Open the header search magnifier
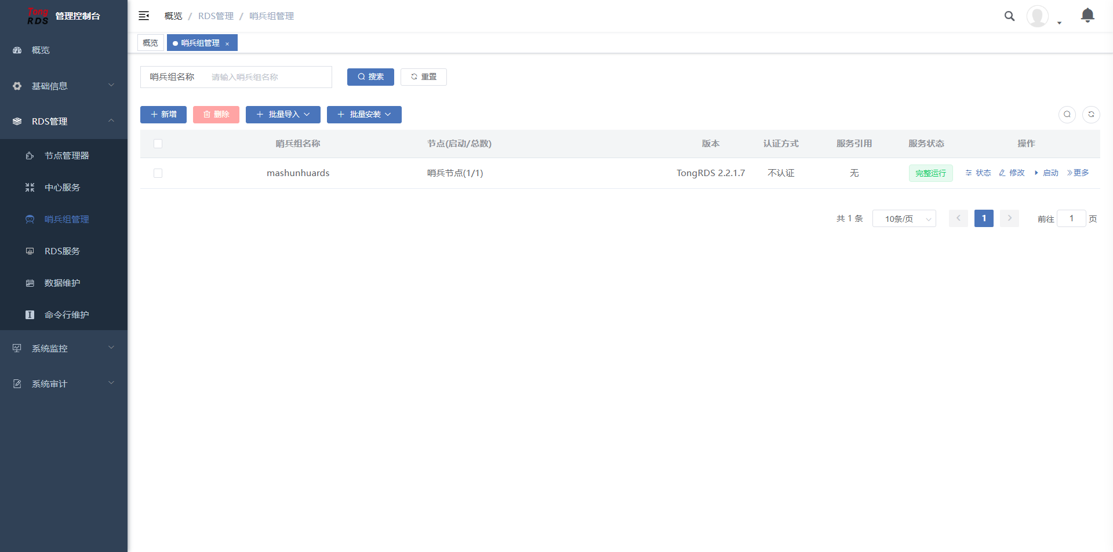 [1009, 16]
